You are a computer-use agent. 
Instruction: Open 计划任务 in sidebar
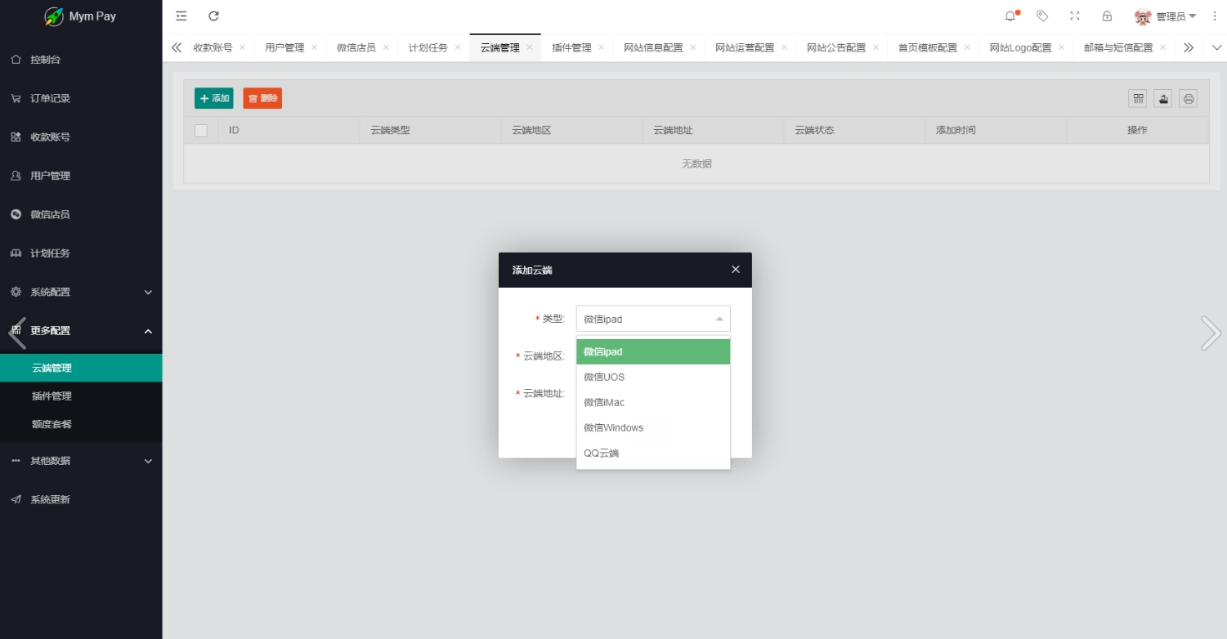[x=81, y=253]
